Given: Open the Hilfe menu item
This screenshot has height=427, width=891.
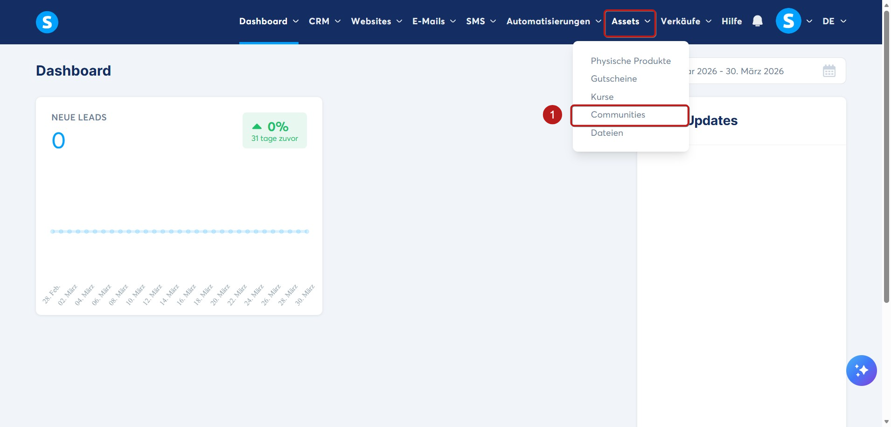Looking at the screenshot, I should [x=731, y=21].
